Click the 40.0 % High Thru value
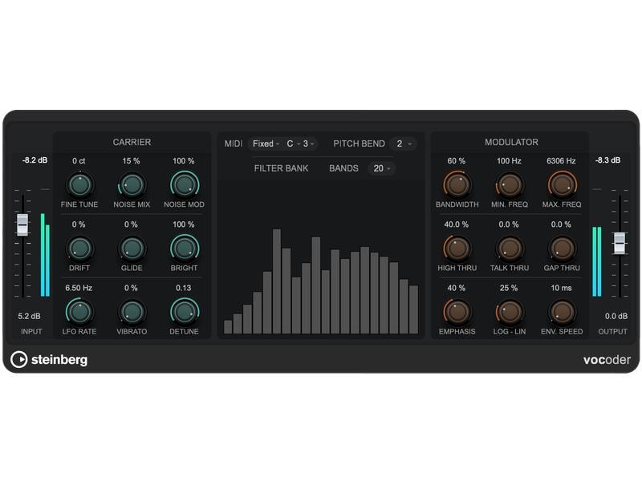 point(456,224)
